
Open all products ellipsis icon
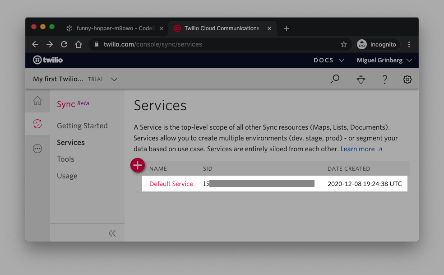(x=37, y=149)
